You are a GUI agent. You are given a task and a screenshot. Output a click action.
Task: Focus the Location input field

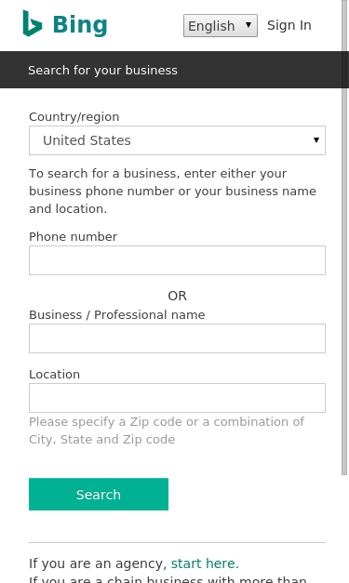click(x=177, y=398)
